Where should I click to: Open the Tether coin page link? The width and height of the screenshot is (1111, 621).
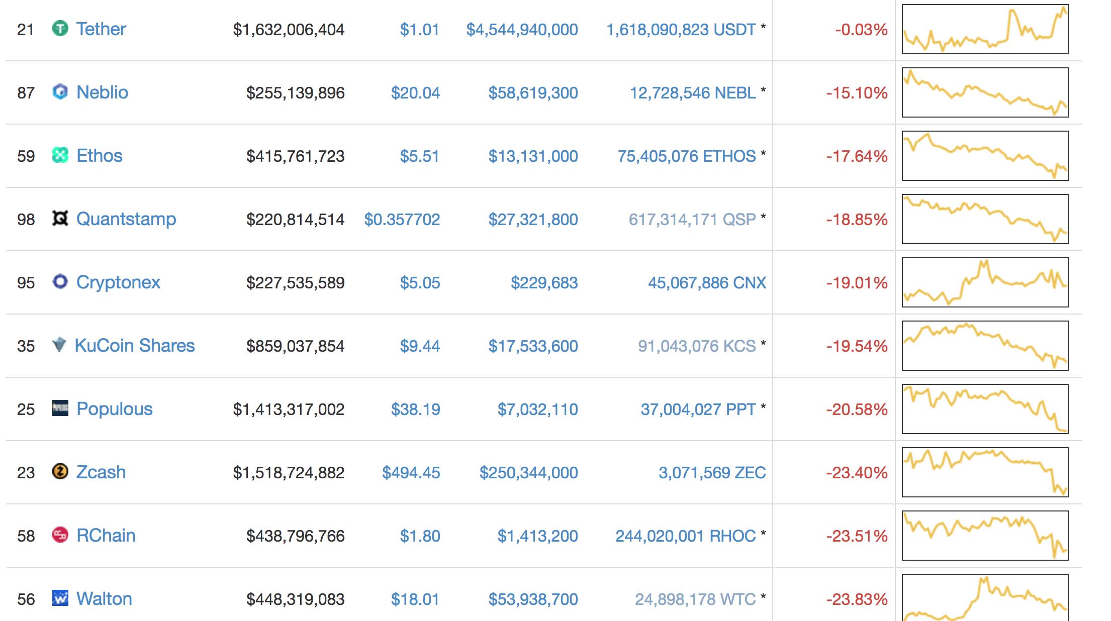click(101, 29)
